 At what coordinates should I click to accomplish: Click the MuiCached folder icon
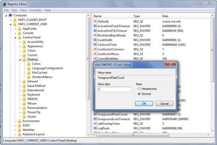29,73
